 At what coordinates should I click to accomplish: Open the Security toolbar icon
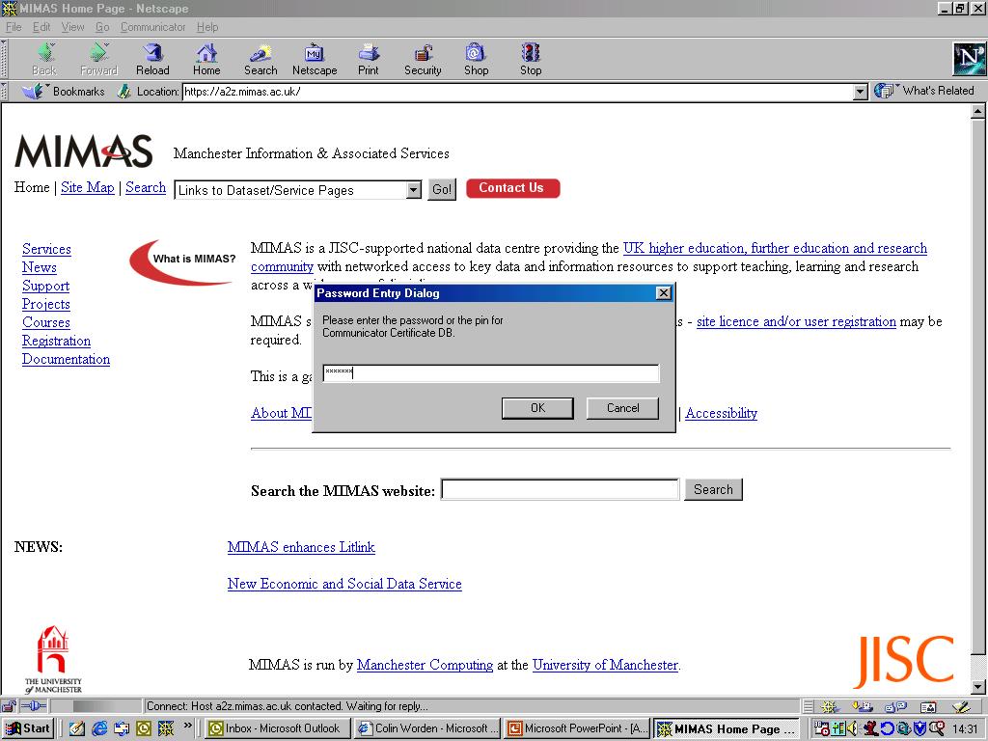423,59
